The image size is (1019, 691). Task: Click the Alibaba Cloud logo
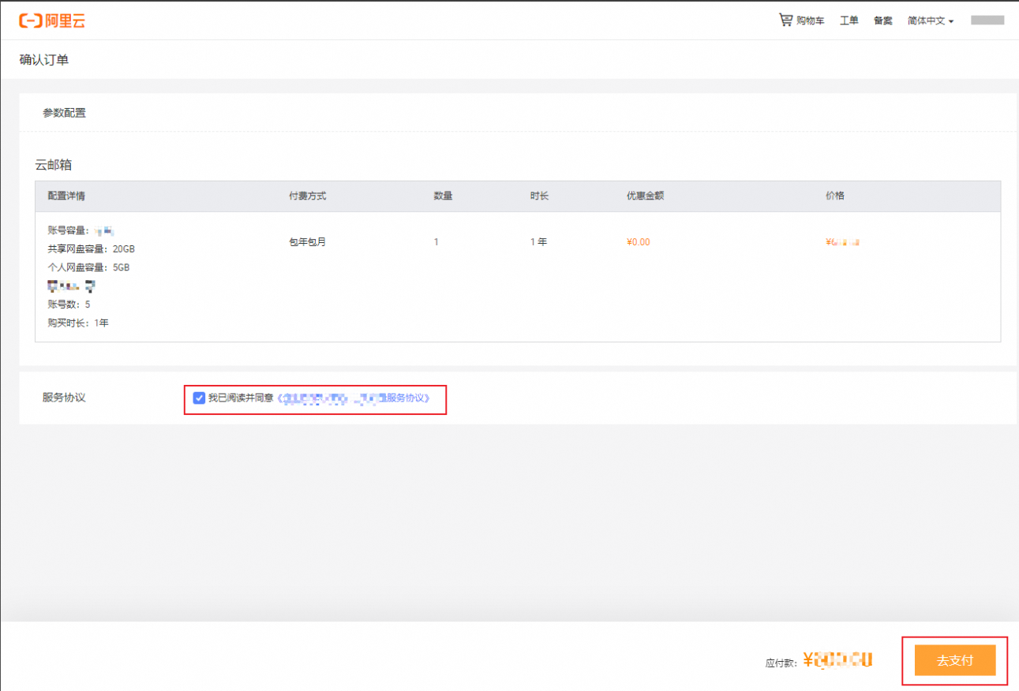click(52, 21)
